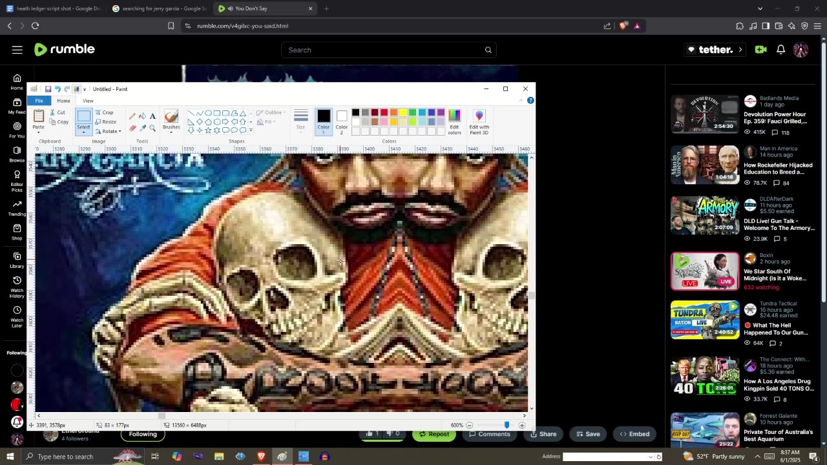Open Brave browser from the taskbar
The height and width of the screenshot is (465, 827).
(261, 457)
